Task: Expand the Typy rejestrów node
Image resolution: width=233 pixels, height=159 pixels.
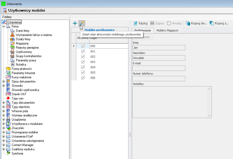Action: point(3,107)
